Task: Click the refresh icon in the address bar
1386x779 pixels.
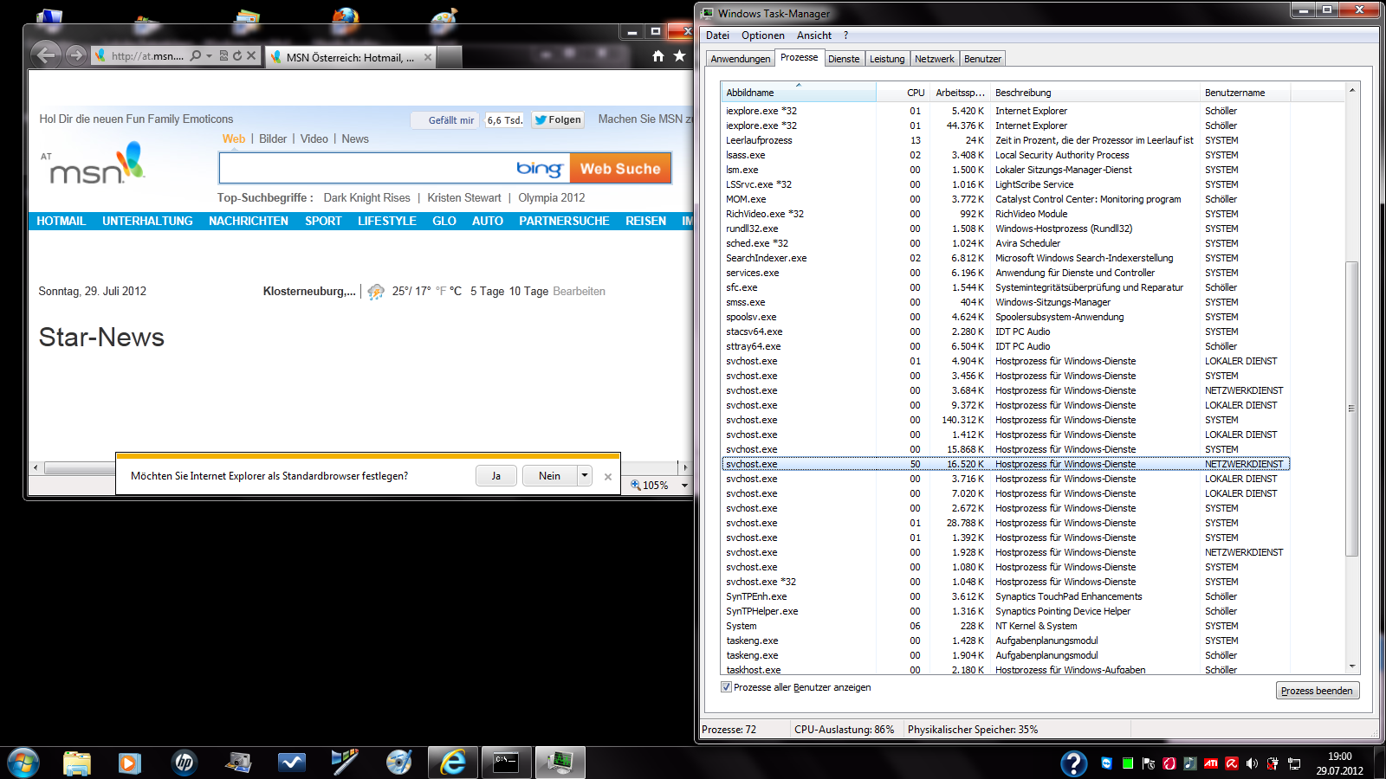Action: click(x=236, y=55)
